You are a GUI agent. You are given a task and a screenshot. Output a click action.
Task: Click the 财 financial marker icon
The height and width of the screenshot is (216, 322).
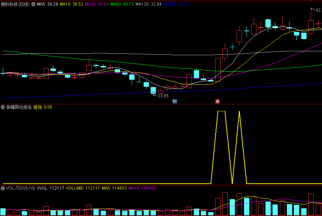[175, 102]
